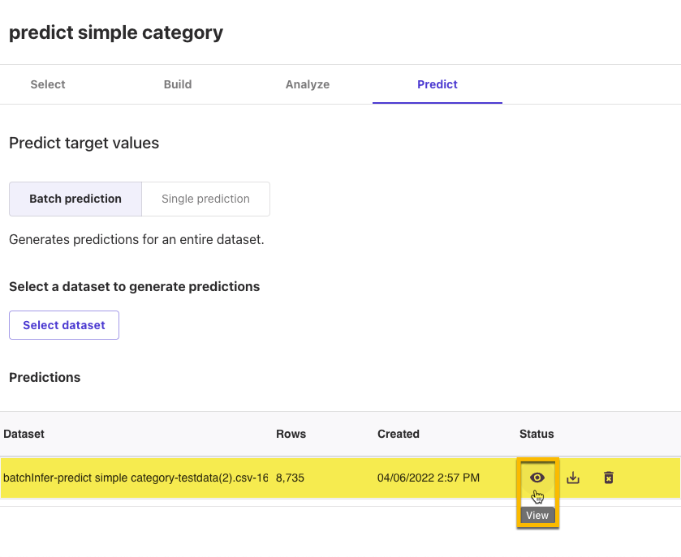Select the batchInfer-predict simple category dataset row
This screenshot has height=557, width=681.
(x=341, y=478)
